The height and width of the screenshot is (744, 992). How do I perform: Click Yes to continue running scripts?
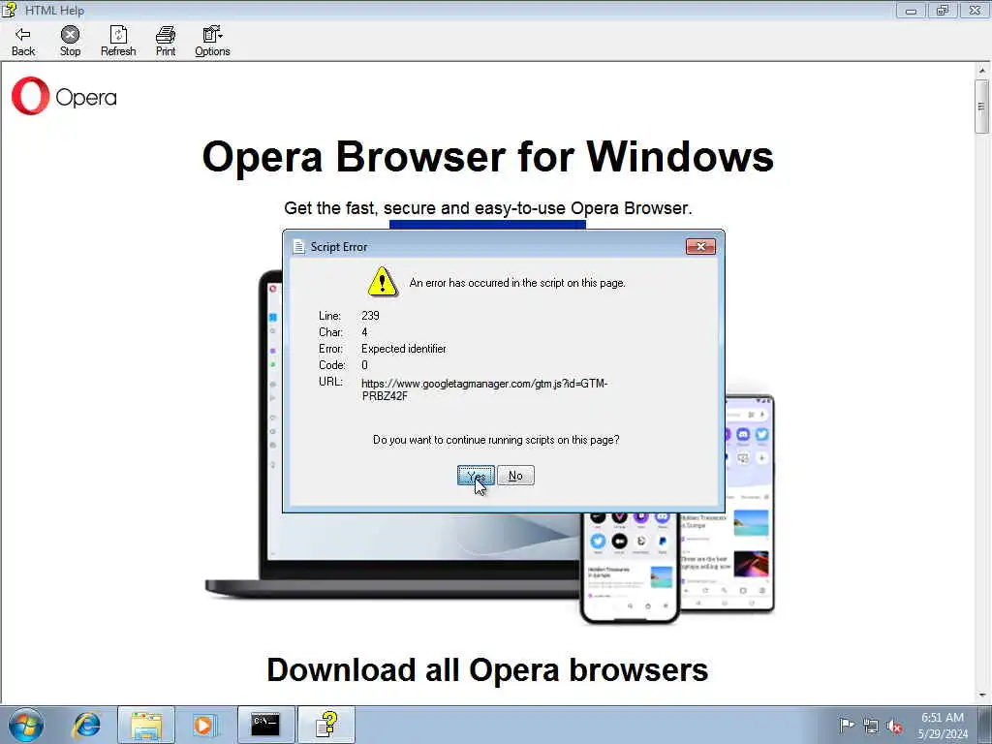pos(476,476)
